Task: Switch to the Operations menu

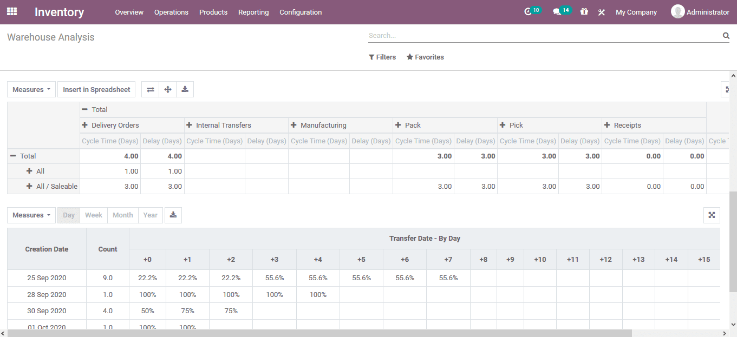Action: (x=171, y=12)
